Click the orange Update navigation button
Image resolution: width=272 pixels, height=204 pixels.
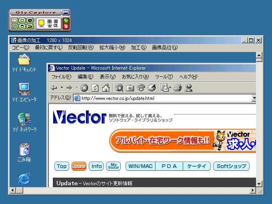click(x=79, y=166)
